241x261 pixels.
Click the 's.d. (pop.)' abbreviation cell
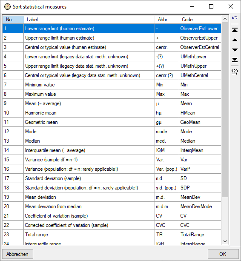(167, 188)
